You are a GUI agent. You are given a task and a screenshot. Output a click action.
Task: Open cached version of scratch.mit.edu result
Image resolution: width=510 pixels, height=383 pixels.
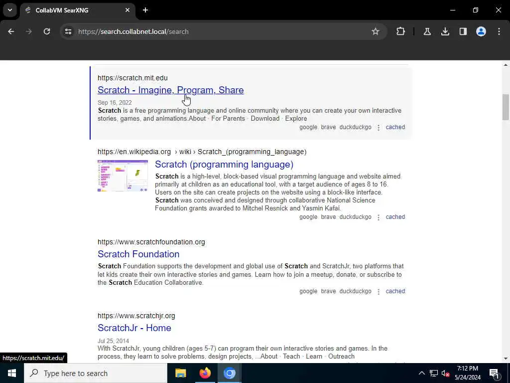click(395, 127)
